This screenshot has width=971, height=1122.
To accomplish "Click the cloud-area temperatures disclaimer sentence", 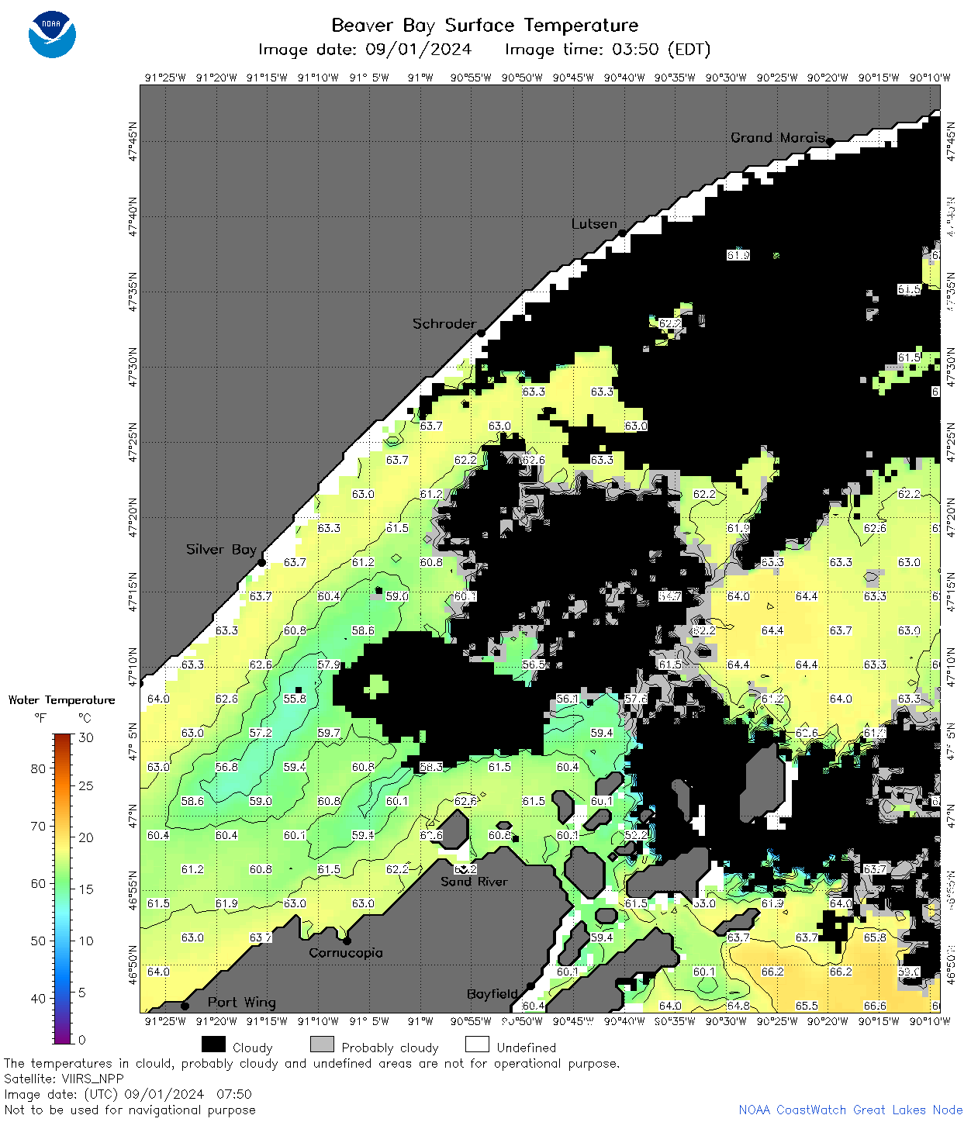I will 312,1063.
